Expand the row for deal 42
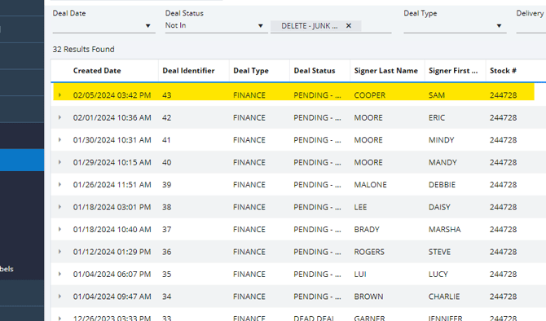The width and height of the screenshot is (546, 321). (59, 117)
